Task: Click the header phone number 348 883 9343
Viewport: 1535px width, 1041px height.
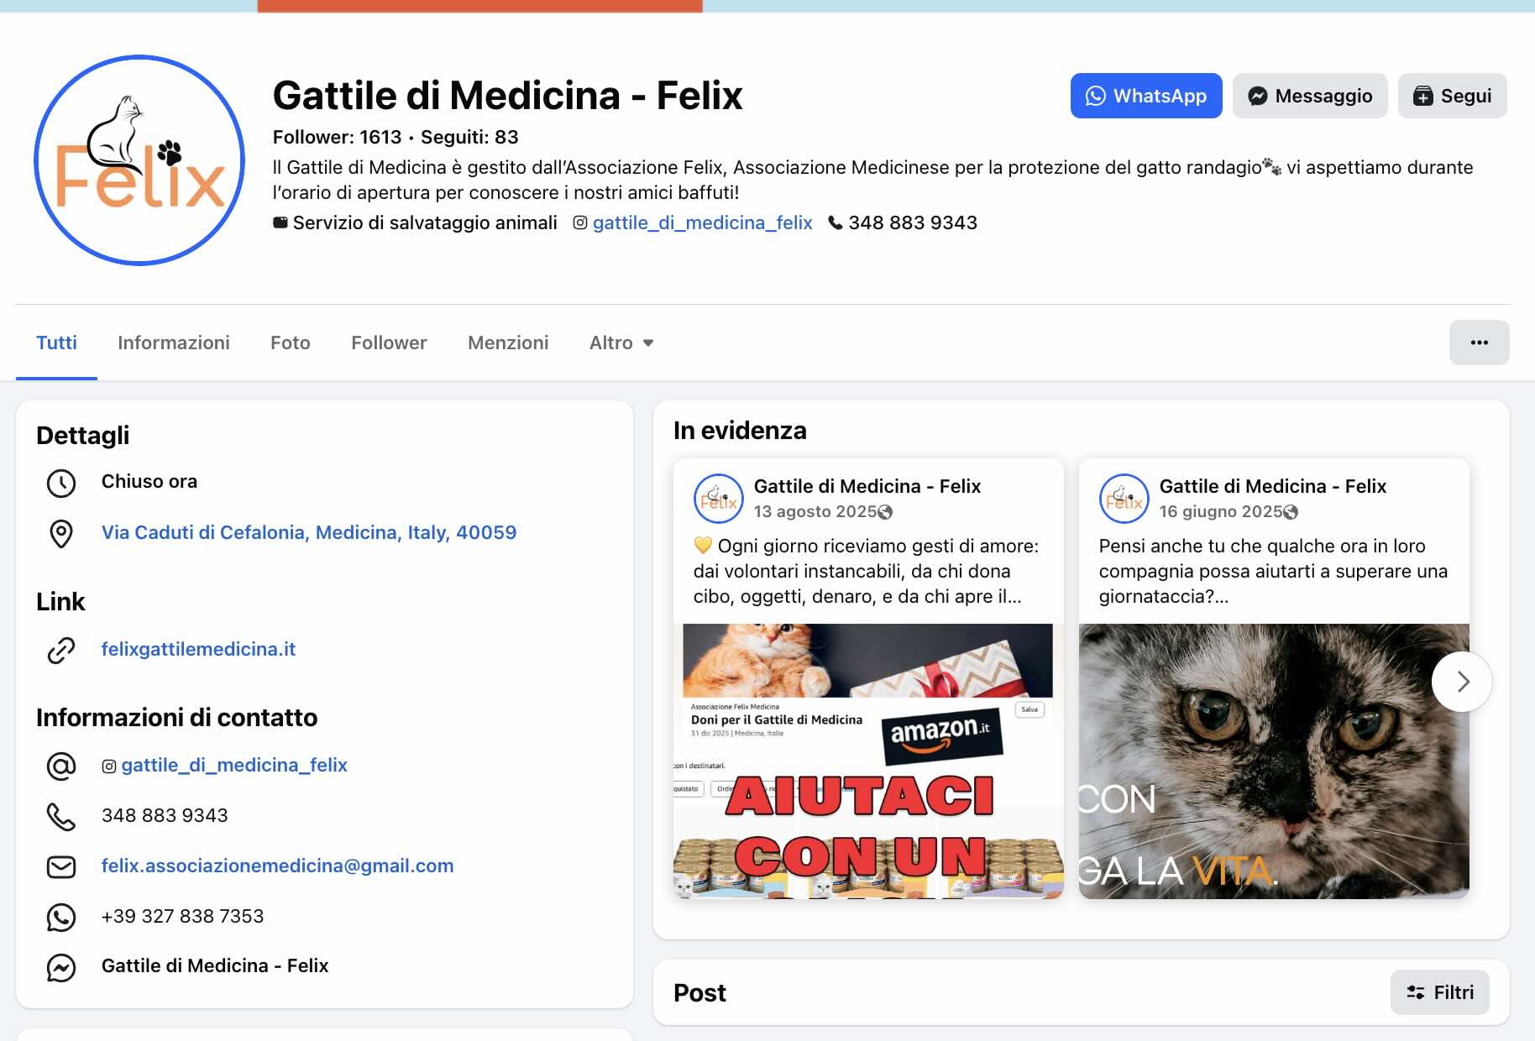Action: coord(913,222)
